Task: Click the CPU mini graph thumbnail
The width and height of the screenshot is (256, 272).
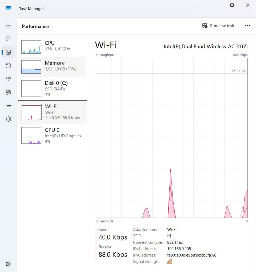Action: tap(31, 47)
